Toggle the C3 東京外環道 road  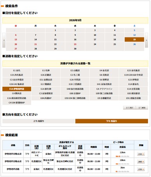pos(17,80)
